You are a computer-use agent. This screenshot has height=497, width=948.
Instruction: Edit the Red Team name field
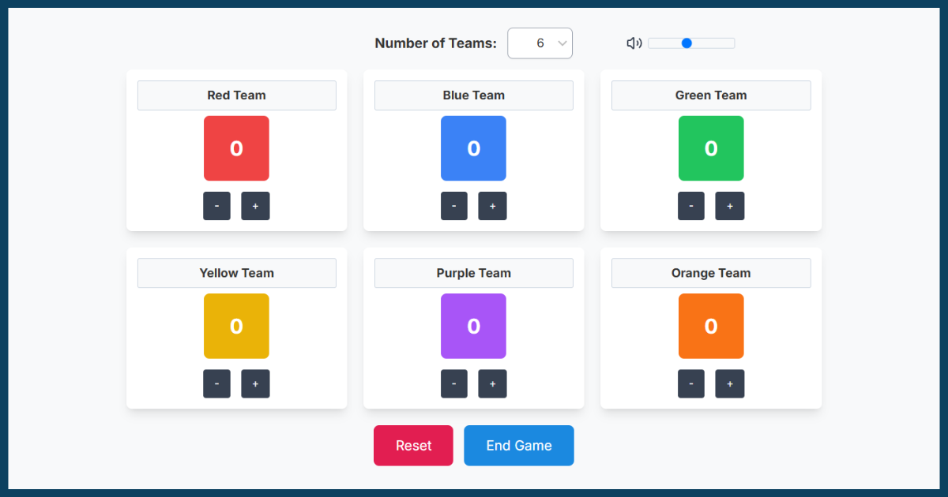click(237, 95)
